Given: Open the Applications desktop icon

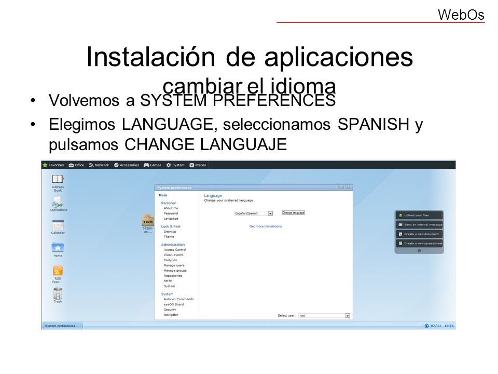Looking at the screenshot, I should [x=58, y=204].
